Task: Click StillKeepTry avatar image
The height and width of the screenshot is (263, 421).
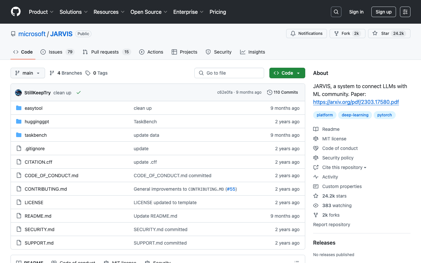Action: pyautogui.click(x=18, y=93)
